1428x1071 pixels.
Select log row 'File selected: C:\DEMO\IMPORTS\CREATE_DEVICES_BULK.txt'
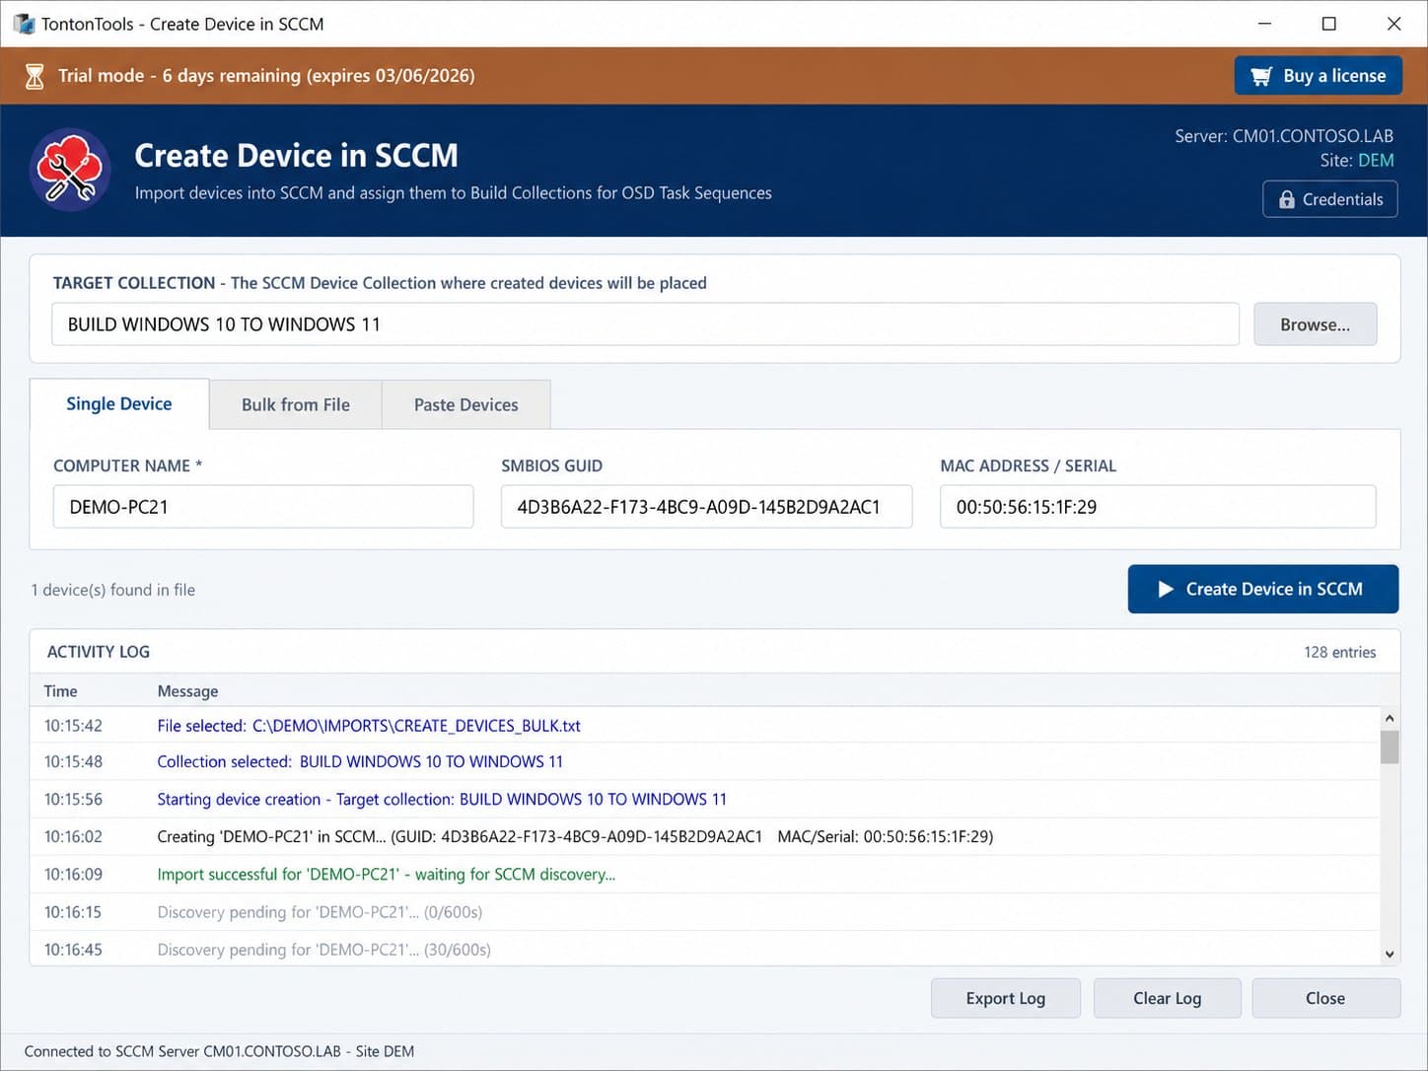pos(704,726)
